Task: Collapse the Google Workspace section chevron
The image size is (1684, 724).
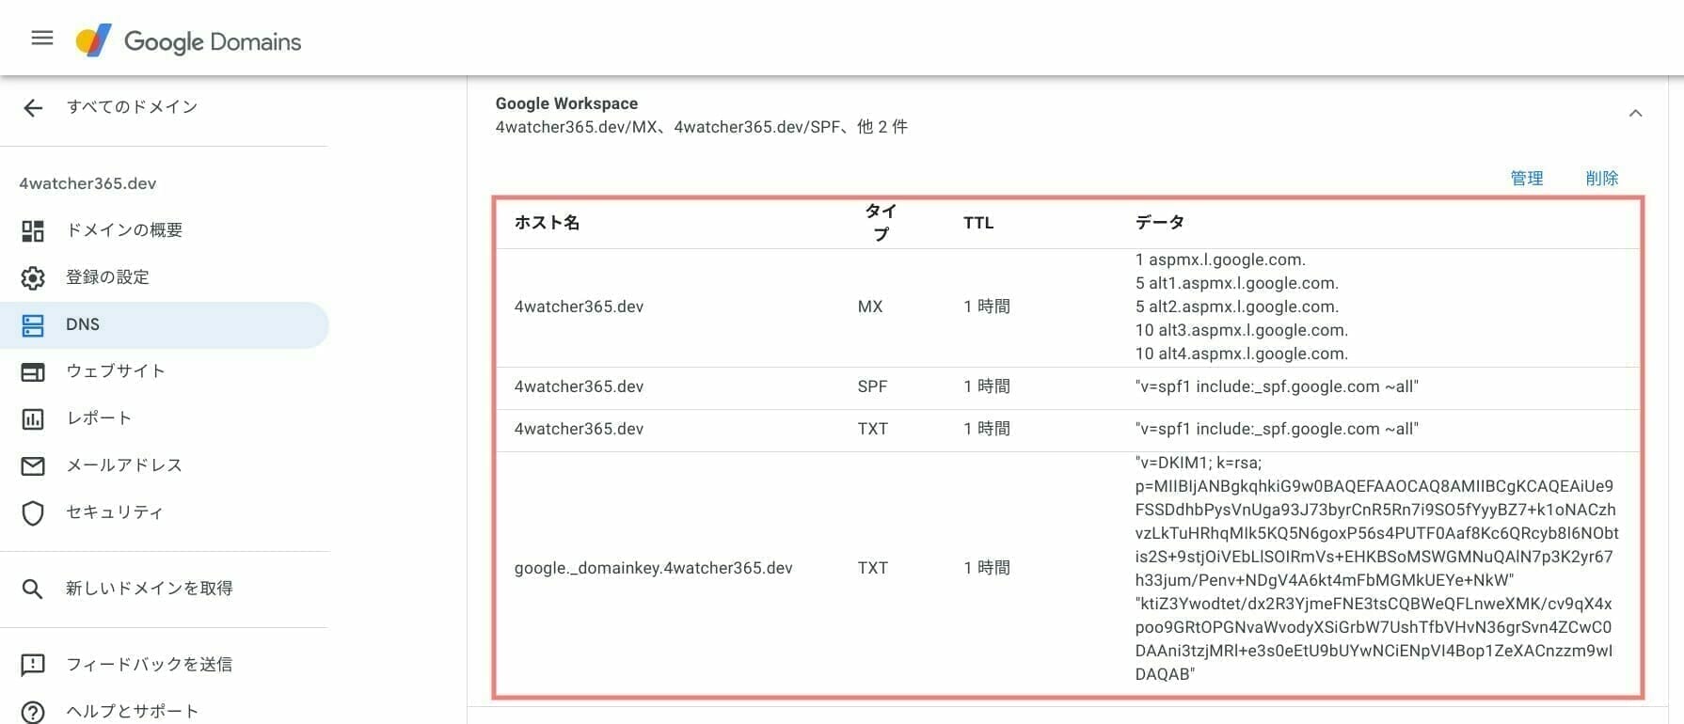Action: click(1635, 113)
